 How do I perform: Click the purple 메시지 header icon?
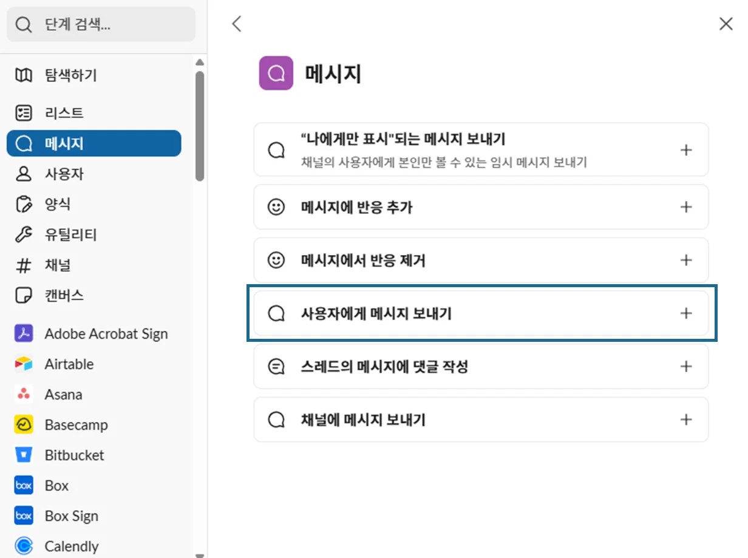click(276, 73)
